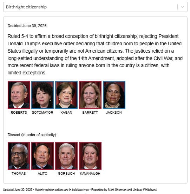Select the photo captioned KAGAN
Screen dimensions: 190x194
coord(66,95)
